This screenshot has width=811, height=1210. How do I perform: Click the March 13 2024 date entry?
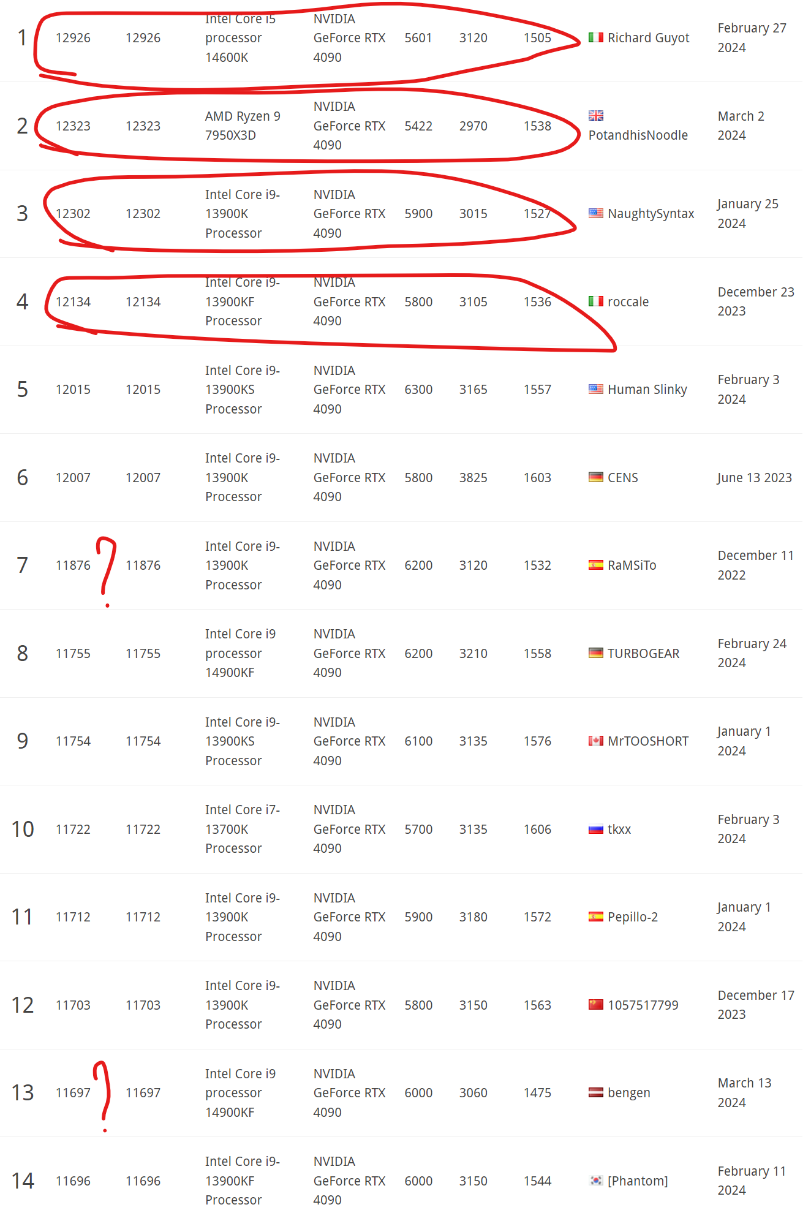(744, 1092)
